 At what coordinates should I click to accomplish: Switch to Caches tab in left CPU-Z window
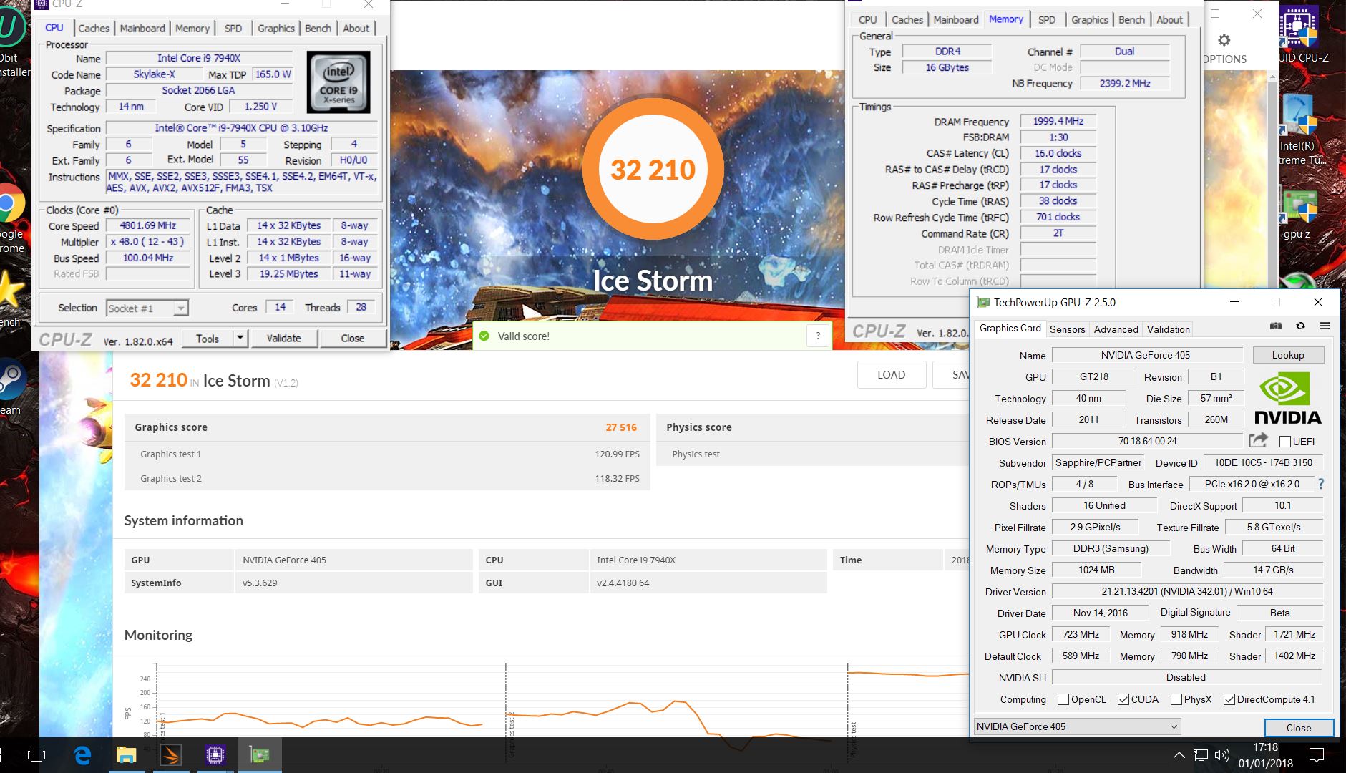(94, 28)
